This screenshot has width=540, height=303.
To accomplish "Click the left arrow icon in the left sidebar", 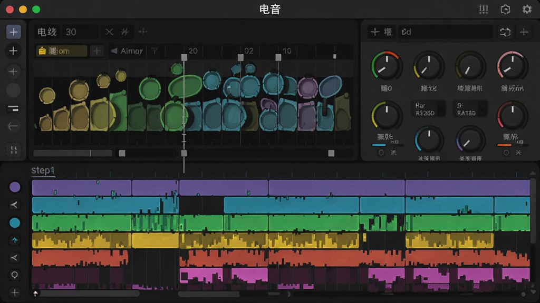I will click(13, 126).
